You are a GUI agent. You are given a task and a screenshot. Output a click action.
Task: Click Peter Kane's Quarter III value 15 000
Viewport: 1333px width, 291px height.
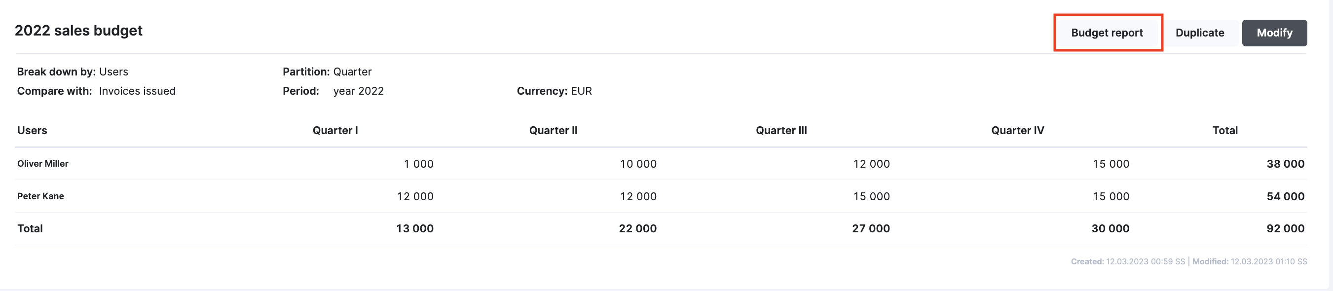tap(871, 197)
